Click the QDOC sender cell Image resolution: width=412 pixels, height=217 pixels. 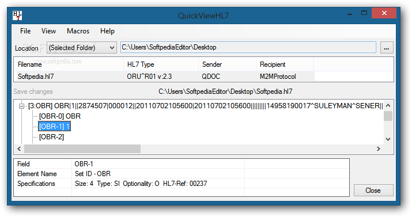pyautogui.click(x=211, y=77)
